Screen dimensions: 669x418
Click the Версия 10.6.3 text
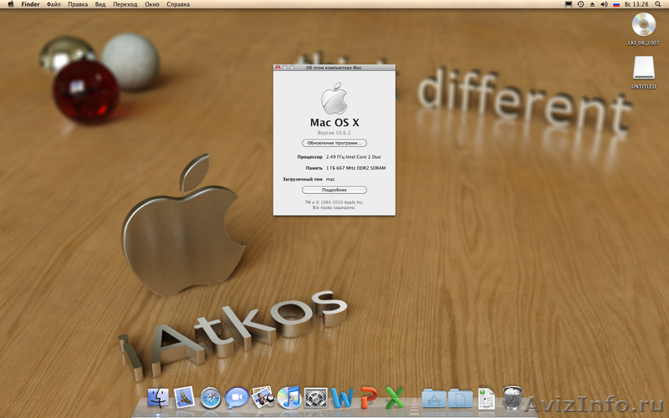pos(334,133)
